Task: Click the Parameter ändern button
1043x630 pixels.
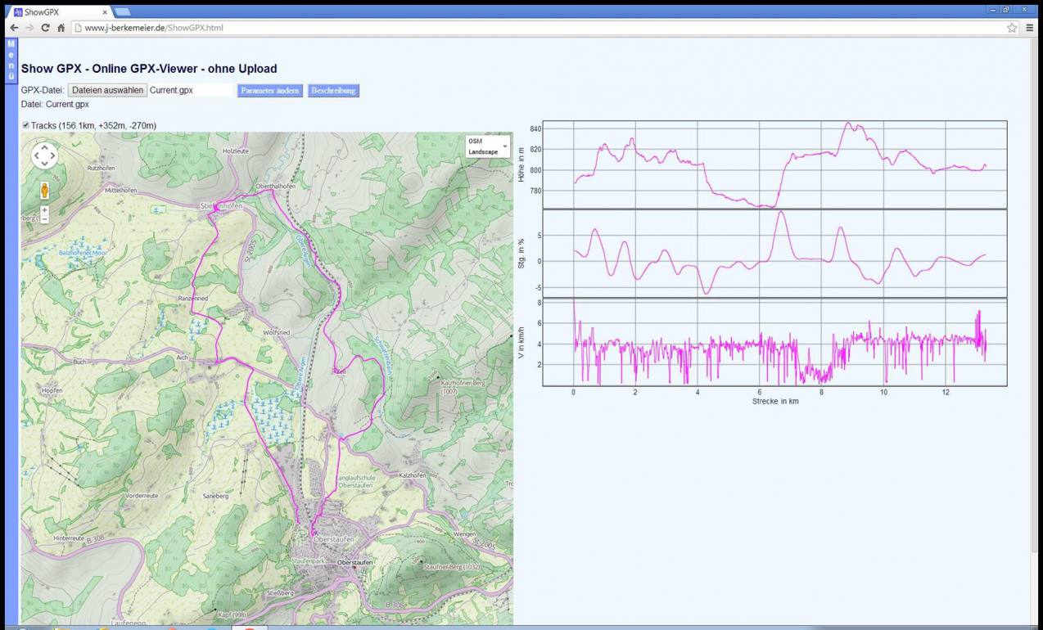Action: pos(269,91)
